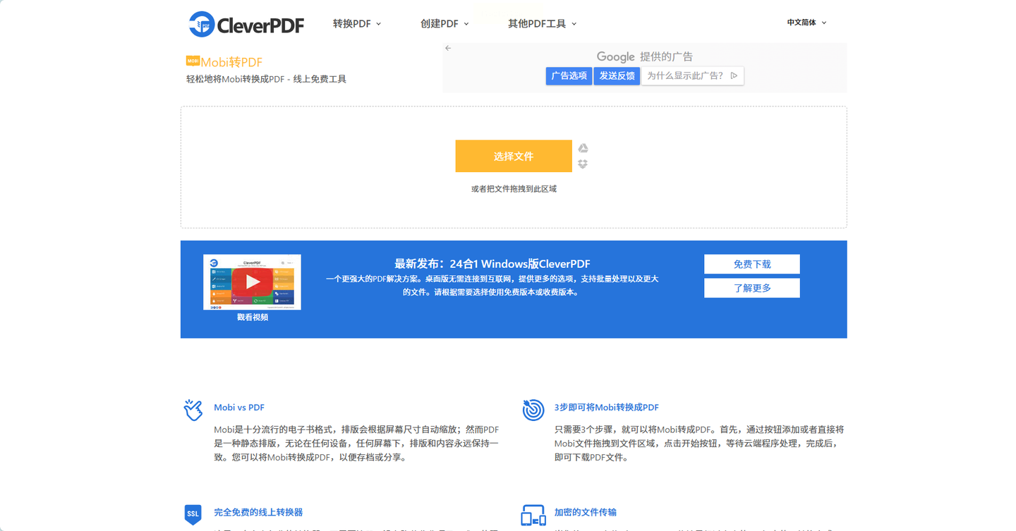This screenshot has width=1016, height=531.
Task: Choose file from Google Drive icon
Action: point(583,148)
